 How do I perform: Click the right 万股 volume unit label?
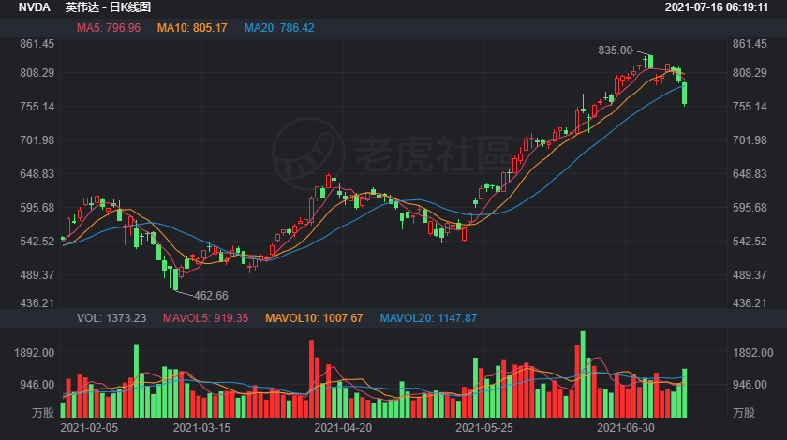[x=743, y=413]
